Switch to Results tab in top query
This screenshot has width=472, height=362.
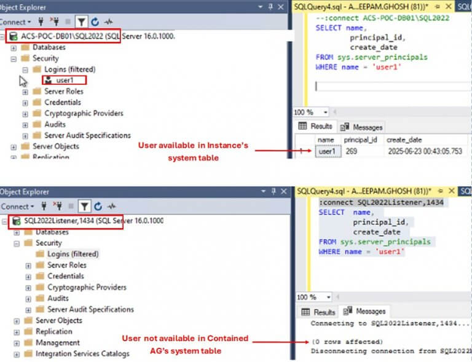315,127
